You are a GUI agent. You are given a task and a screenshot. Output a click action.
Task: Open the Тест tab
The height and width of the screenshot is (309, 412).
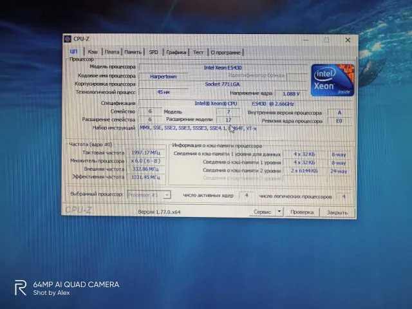click(x=198, y=52)
